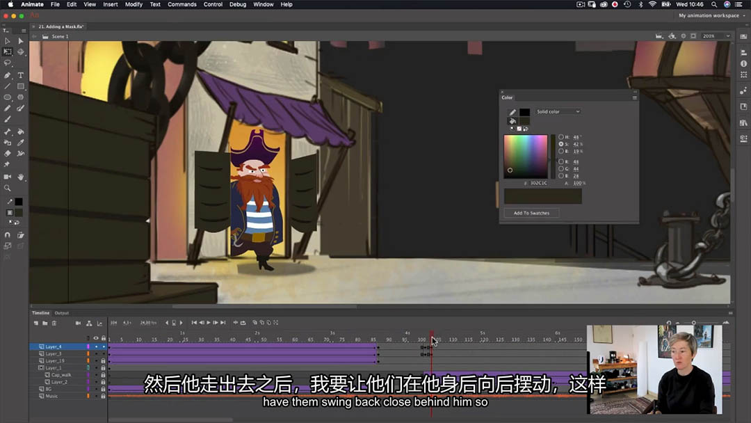This screenshot has width=751, height=423.
Task: Click frame 50 on the timeline ruler
Action: pyautogui.click(x=264, y=340)
